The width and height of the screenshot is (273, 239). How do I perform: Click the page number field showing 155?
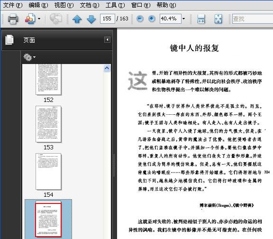[108, 18]
